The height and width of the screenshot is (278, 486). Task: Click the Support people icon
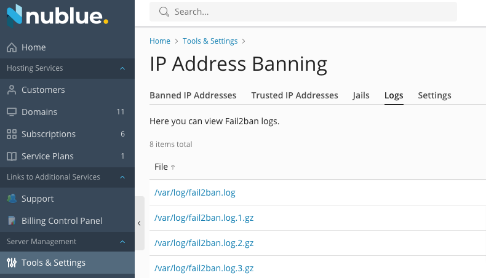[x=12, y=199]
